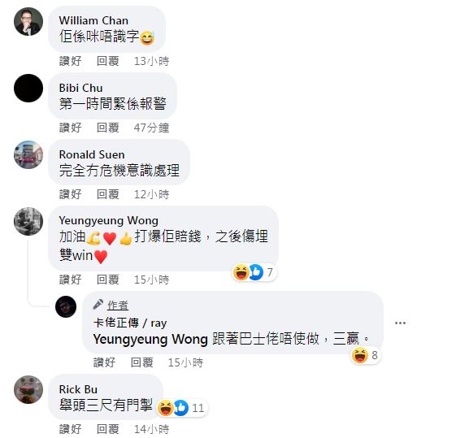Image resolution: width=469 pixels, height=438 pixels.
Task: Like Ronald Suen's comment
Action: coord(70,194)
